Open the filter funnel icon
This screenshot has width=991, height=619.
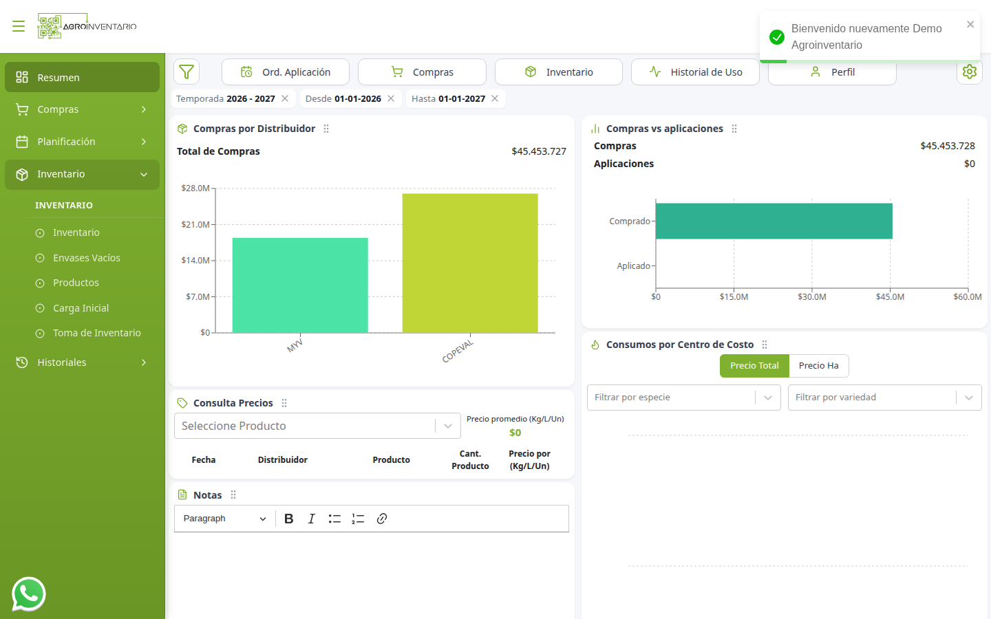pyautogui.click(x=187, y=72)
